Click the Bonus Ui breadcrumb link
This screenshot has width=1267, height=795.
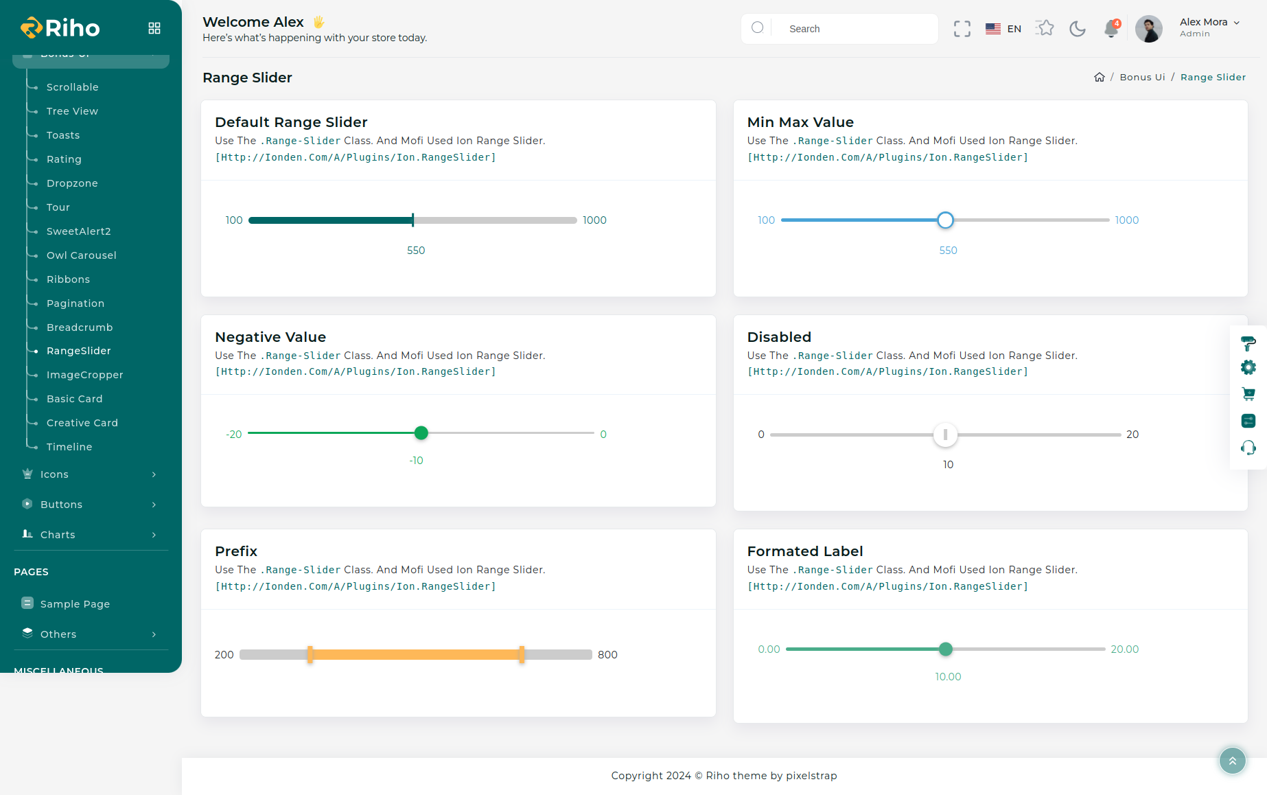pos(1142,77)
